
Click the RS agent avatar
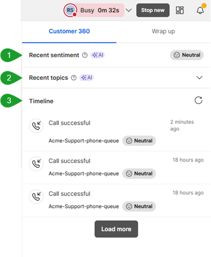70,10
